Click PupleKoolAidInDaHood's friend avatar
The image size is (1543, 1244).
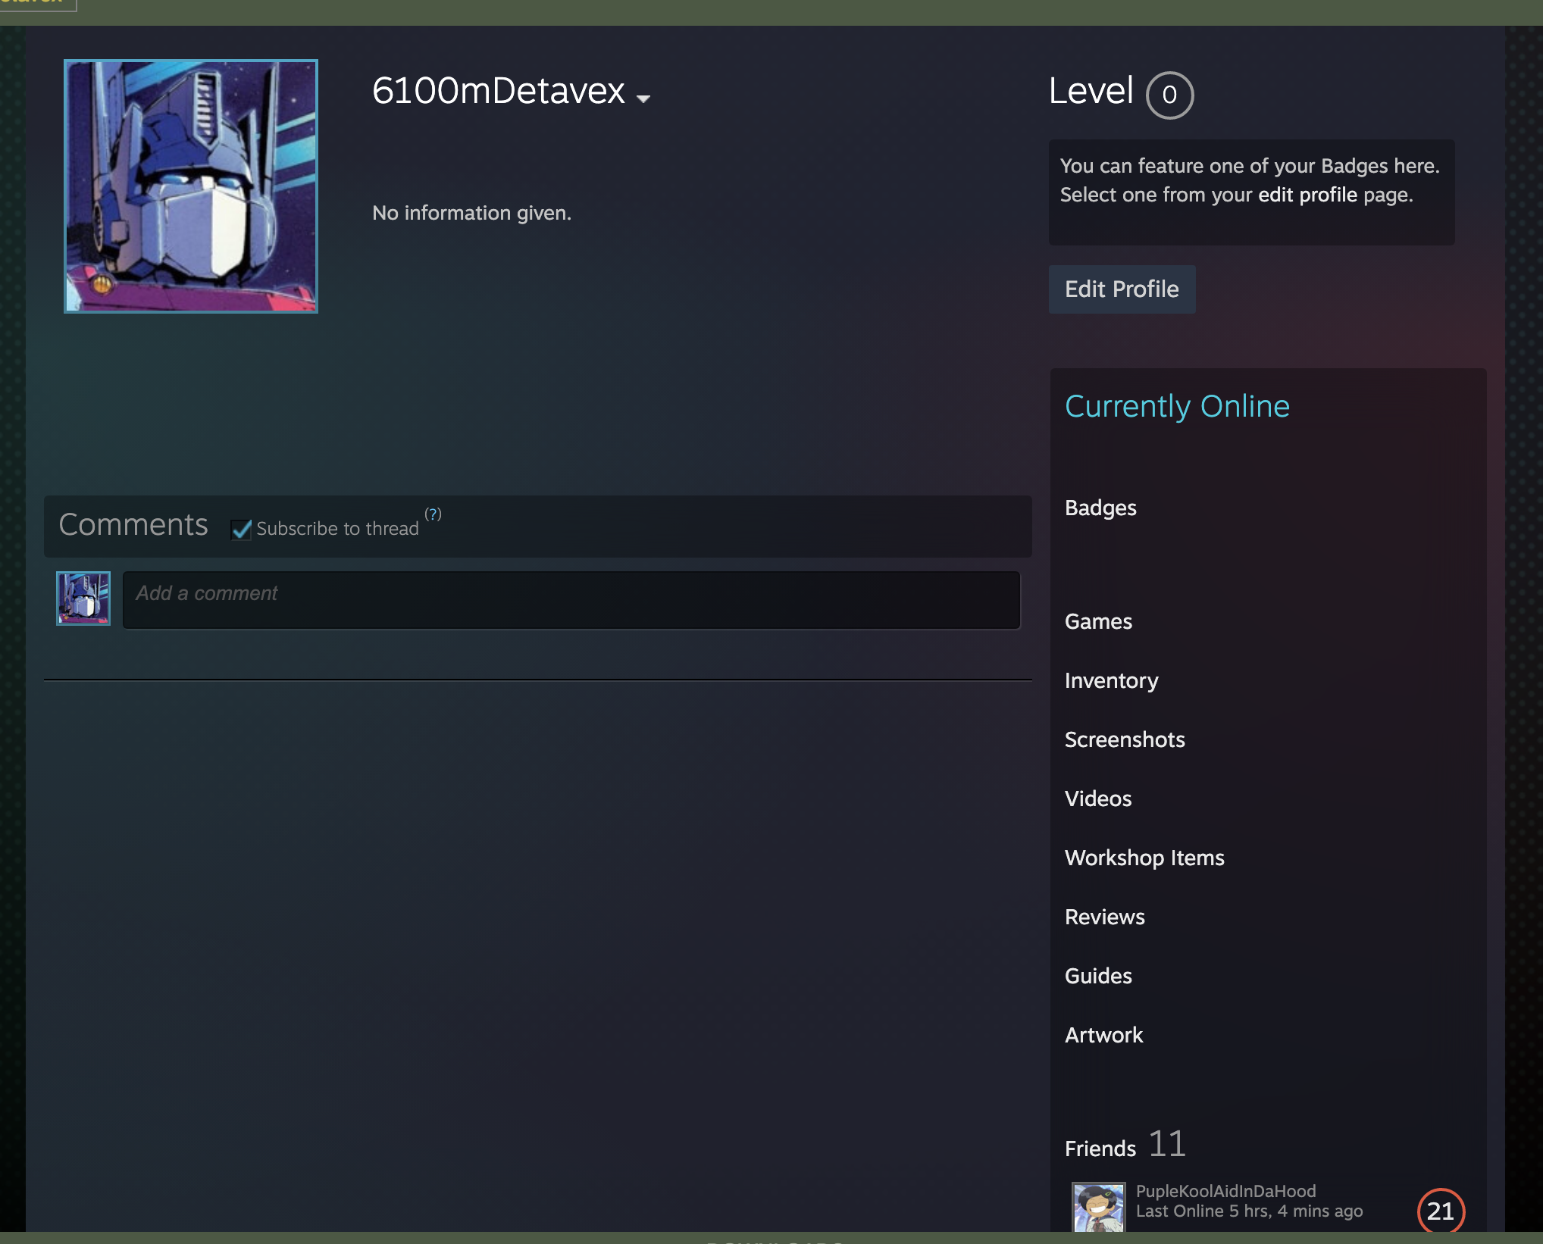click(x=1098, y=1206)
